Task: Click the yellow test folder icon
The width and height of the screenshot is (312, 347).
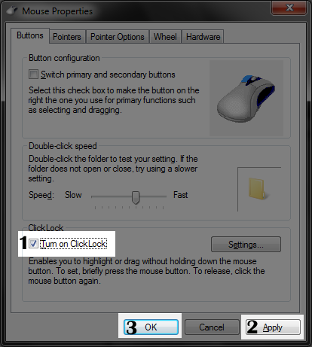Action: 258,189
